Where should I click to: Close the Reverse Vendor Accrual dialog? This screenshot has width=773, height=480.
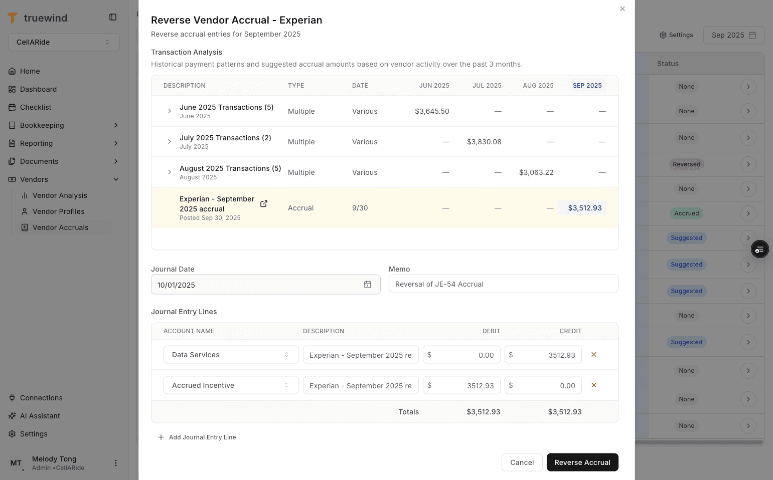pyautogui.click(x=623, y=9)
